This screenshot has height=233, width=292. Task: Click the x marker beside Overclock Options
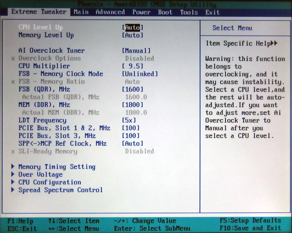(x=13, y=59)
